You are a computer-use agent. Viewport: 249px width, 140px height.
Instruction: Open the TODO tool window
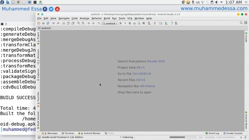pyautogui.click(x=109, y=133)
